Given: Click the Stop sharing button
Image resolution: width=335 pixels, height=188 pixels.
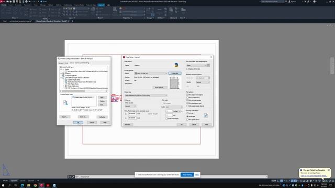Looking at the screenshot, I should click(187, 175).
